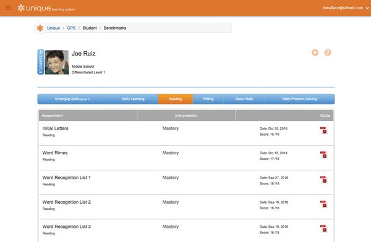This screenshot has width=371, height=242.
Task: Click the orange snowflake breadcrumb icon
Action: click(x=40, y=28)
